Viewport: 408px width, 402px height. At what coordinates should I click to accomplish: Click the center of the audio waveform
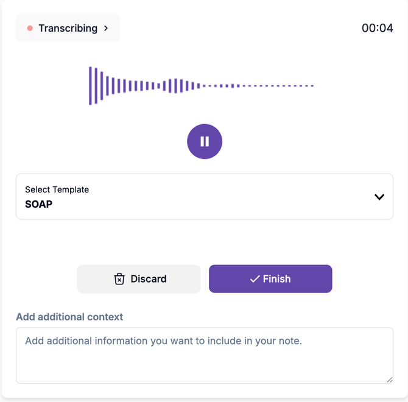201,86
